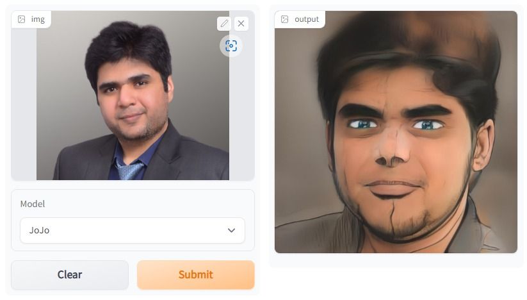Click the Clear button
The image size is (527, 300).
[70, 275]
